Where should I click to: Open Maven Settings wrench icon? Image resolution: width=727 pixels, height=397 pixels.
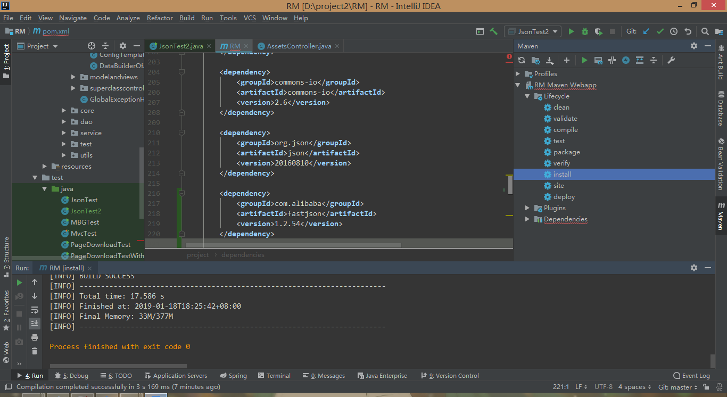(671, 60)
